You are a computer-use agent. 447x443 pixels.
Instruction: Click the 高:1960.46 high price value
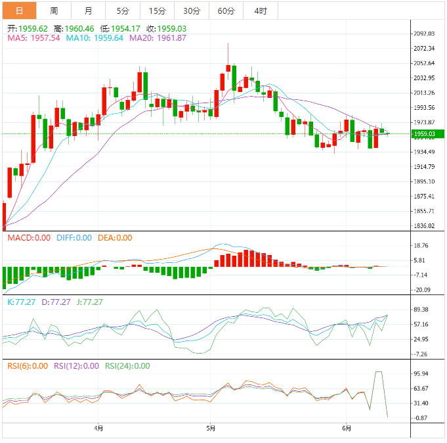coord(74,28)
